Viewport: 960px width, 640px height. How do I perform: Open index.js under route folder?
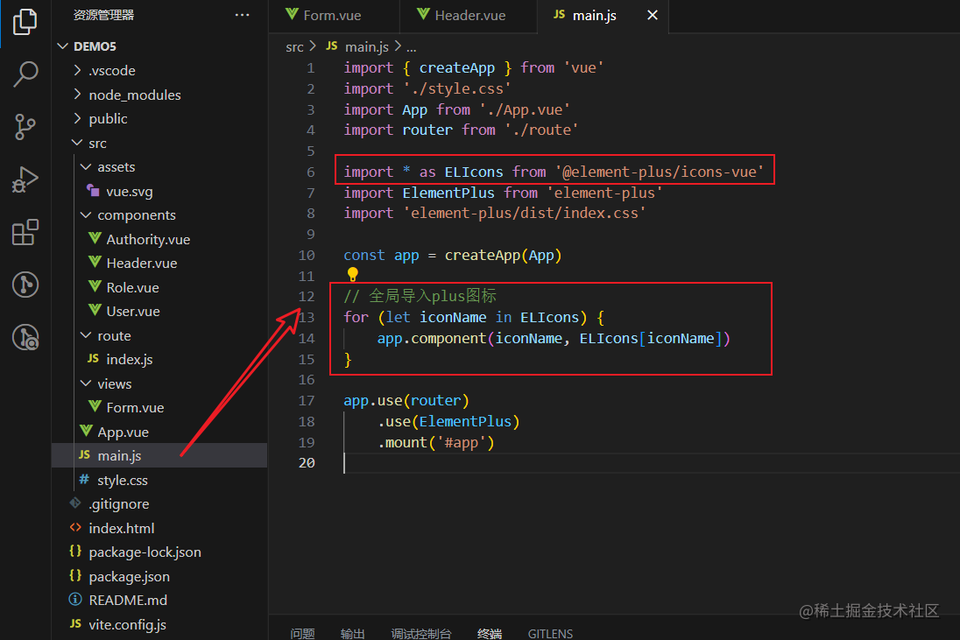pyautogui.click(x=159, y=359)
